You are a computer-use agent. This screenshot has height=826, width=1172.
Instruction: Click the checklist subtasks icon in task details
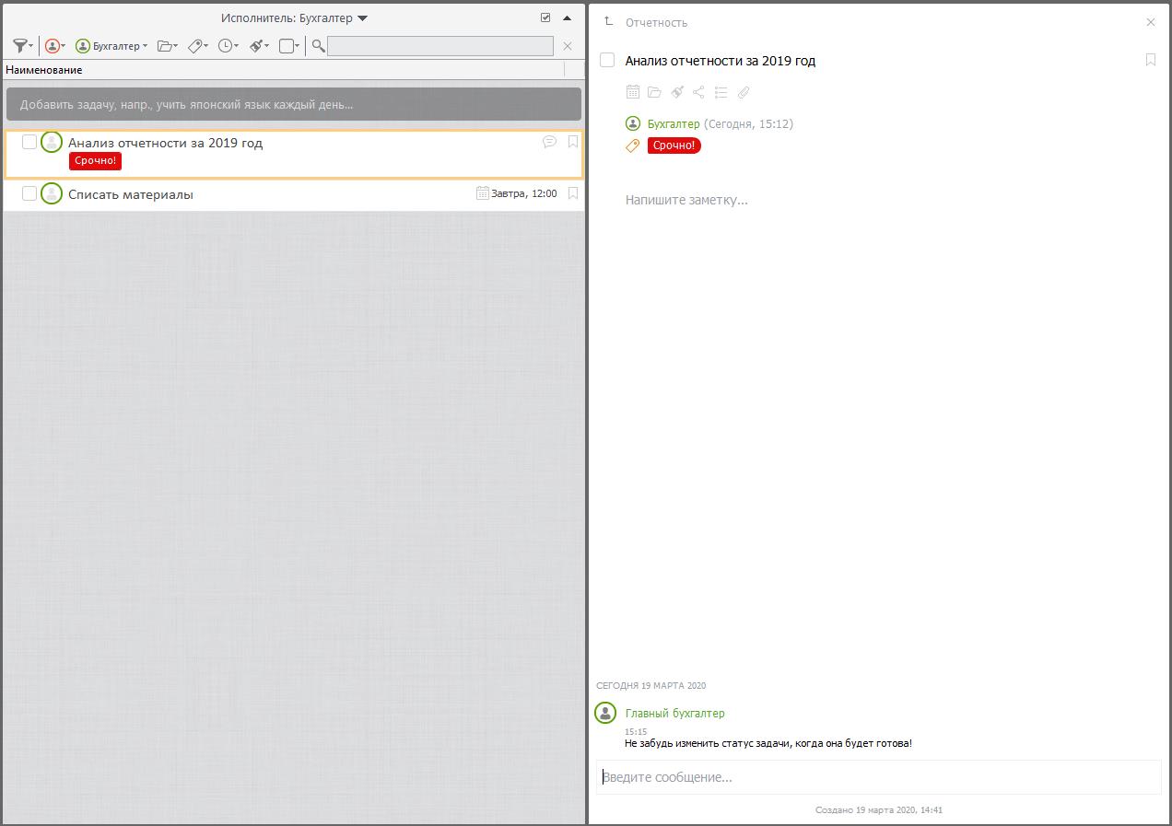pyautogui.click(x=721, y=92)
